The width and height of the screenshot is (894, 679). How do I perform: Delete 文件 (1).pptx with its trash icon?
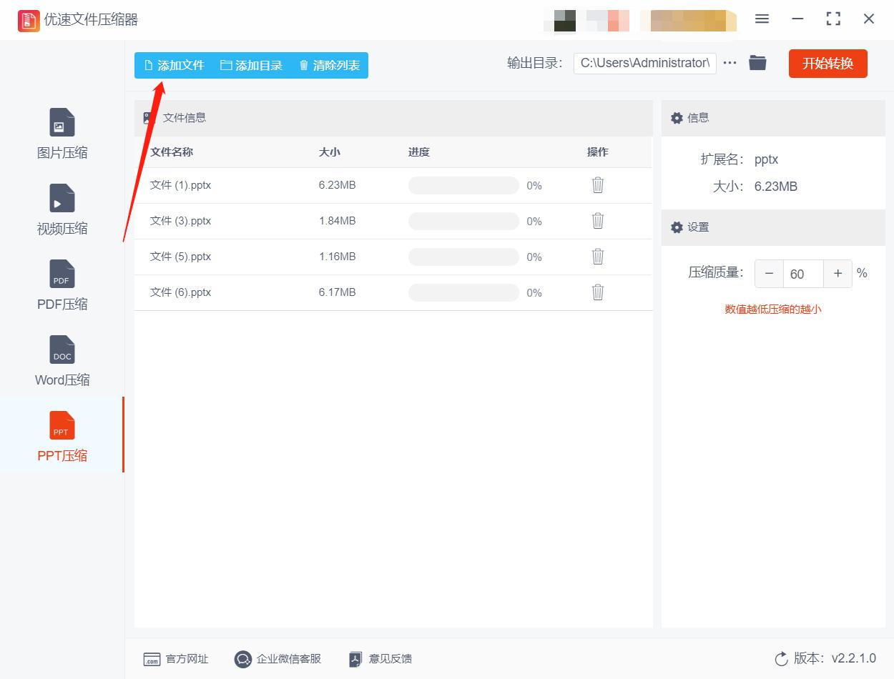click(597, 185)
